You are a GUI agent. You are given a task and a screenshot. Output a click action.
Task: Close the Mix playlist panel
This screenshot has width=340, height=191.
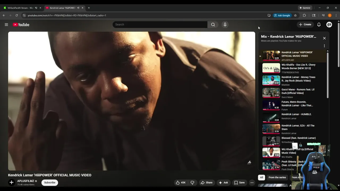pos(324,38)
